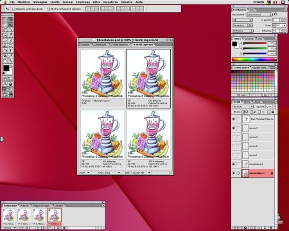This screenshot has height=231, width=289.
Task: Enable Selezione automatica livello checkbox
Action: click(x=14, y=9)
